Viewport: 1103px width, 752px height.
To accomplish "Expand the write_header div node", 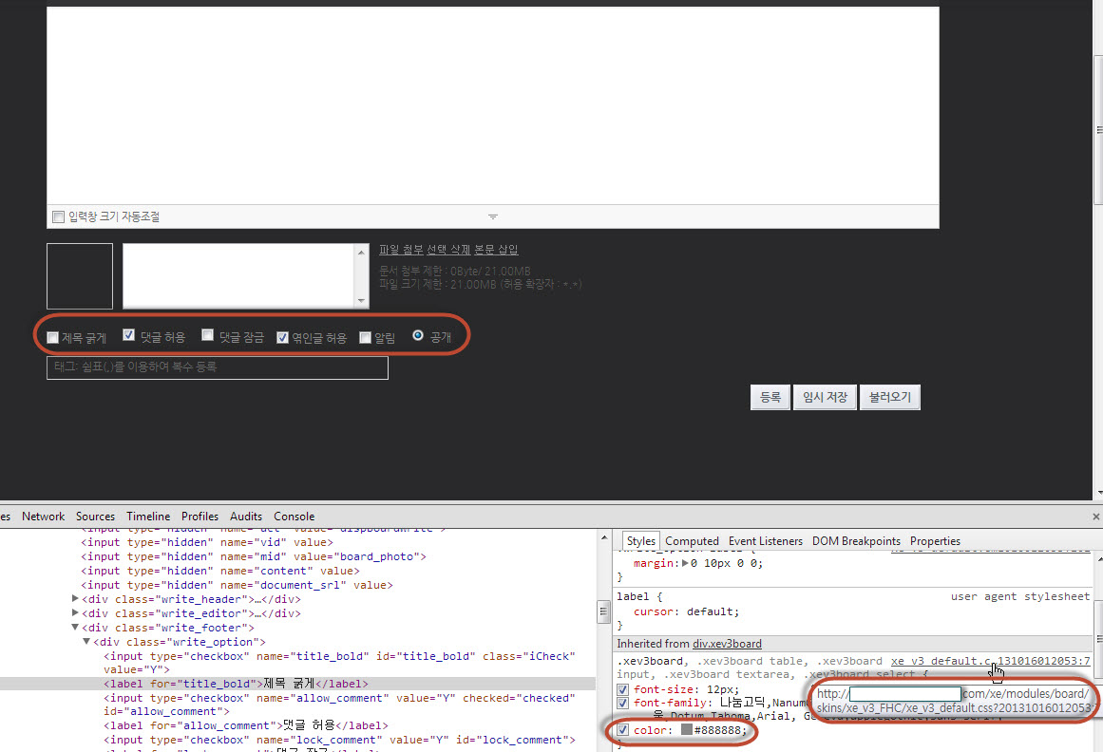I will (x=76, y=599).
